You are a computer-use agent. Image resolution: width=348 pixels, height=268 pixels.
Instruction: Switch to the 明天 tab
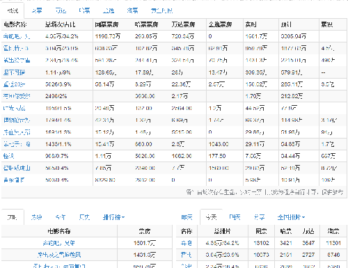[x=235, y=217]
